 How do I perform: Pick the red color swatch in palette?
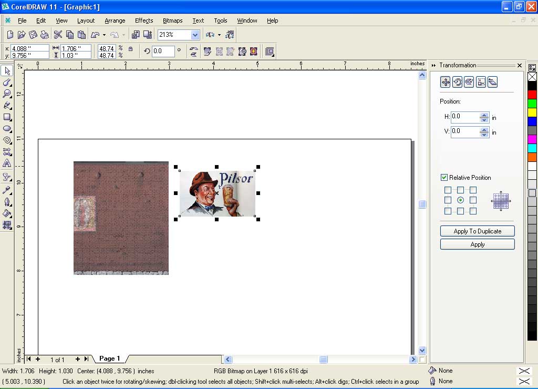coord(532,95)
